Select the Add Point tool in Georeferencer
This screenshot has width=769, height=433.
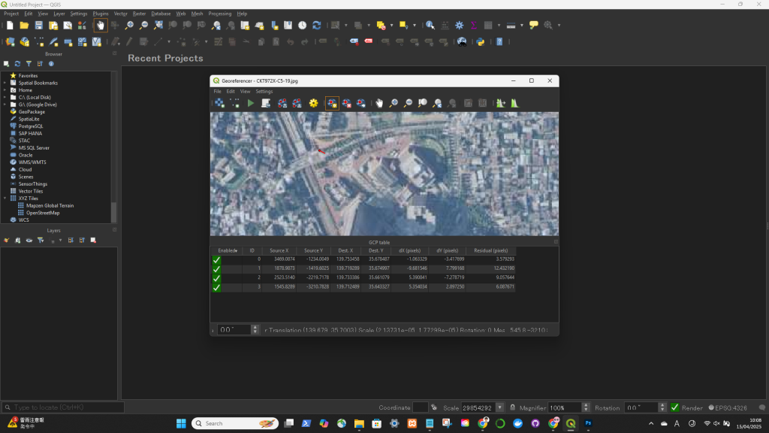(331, 103)
